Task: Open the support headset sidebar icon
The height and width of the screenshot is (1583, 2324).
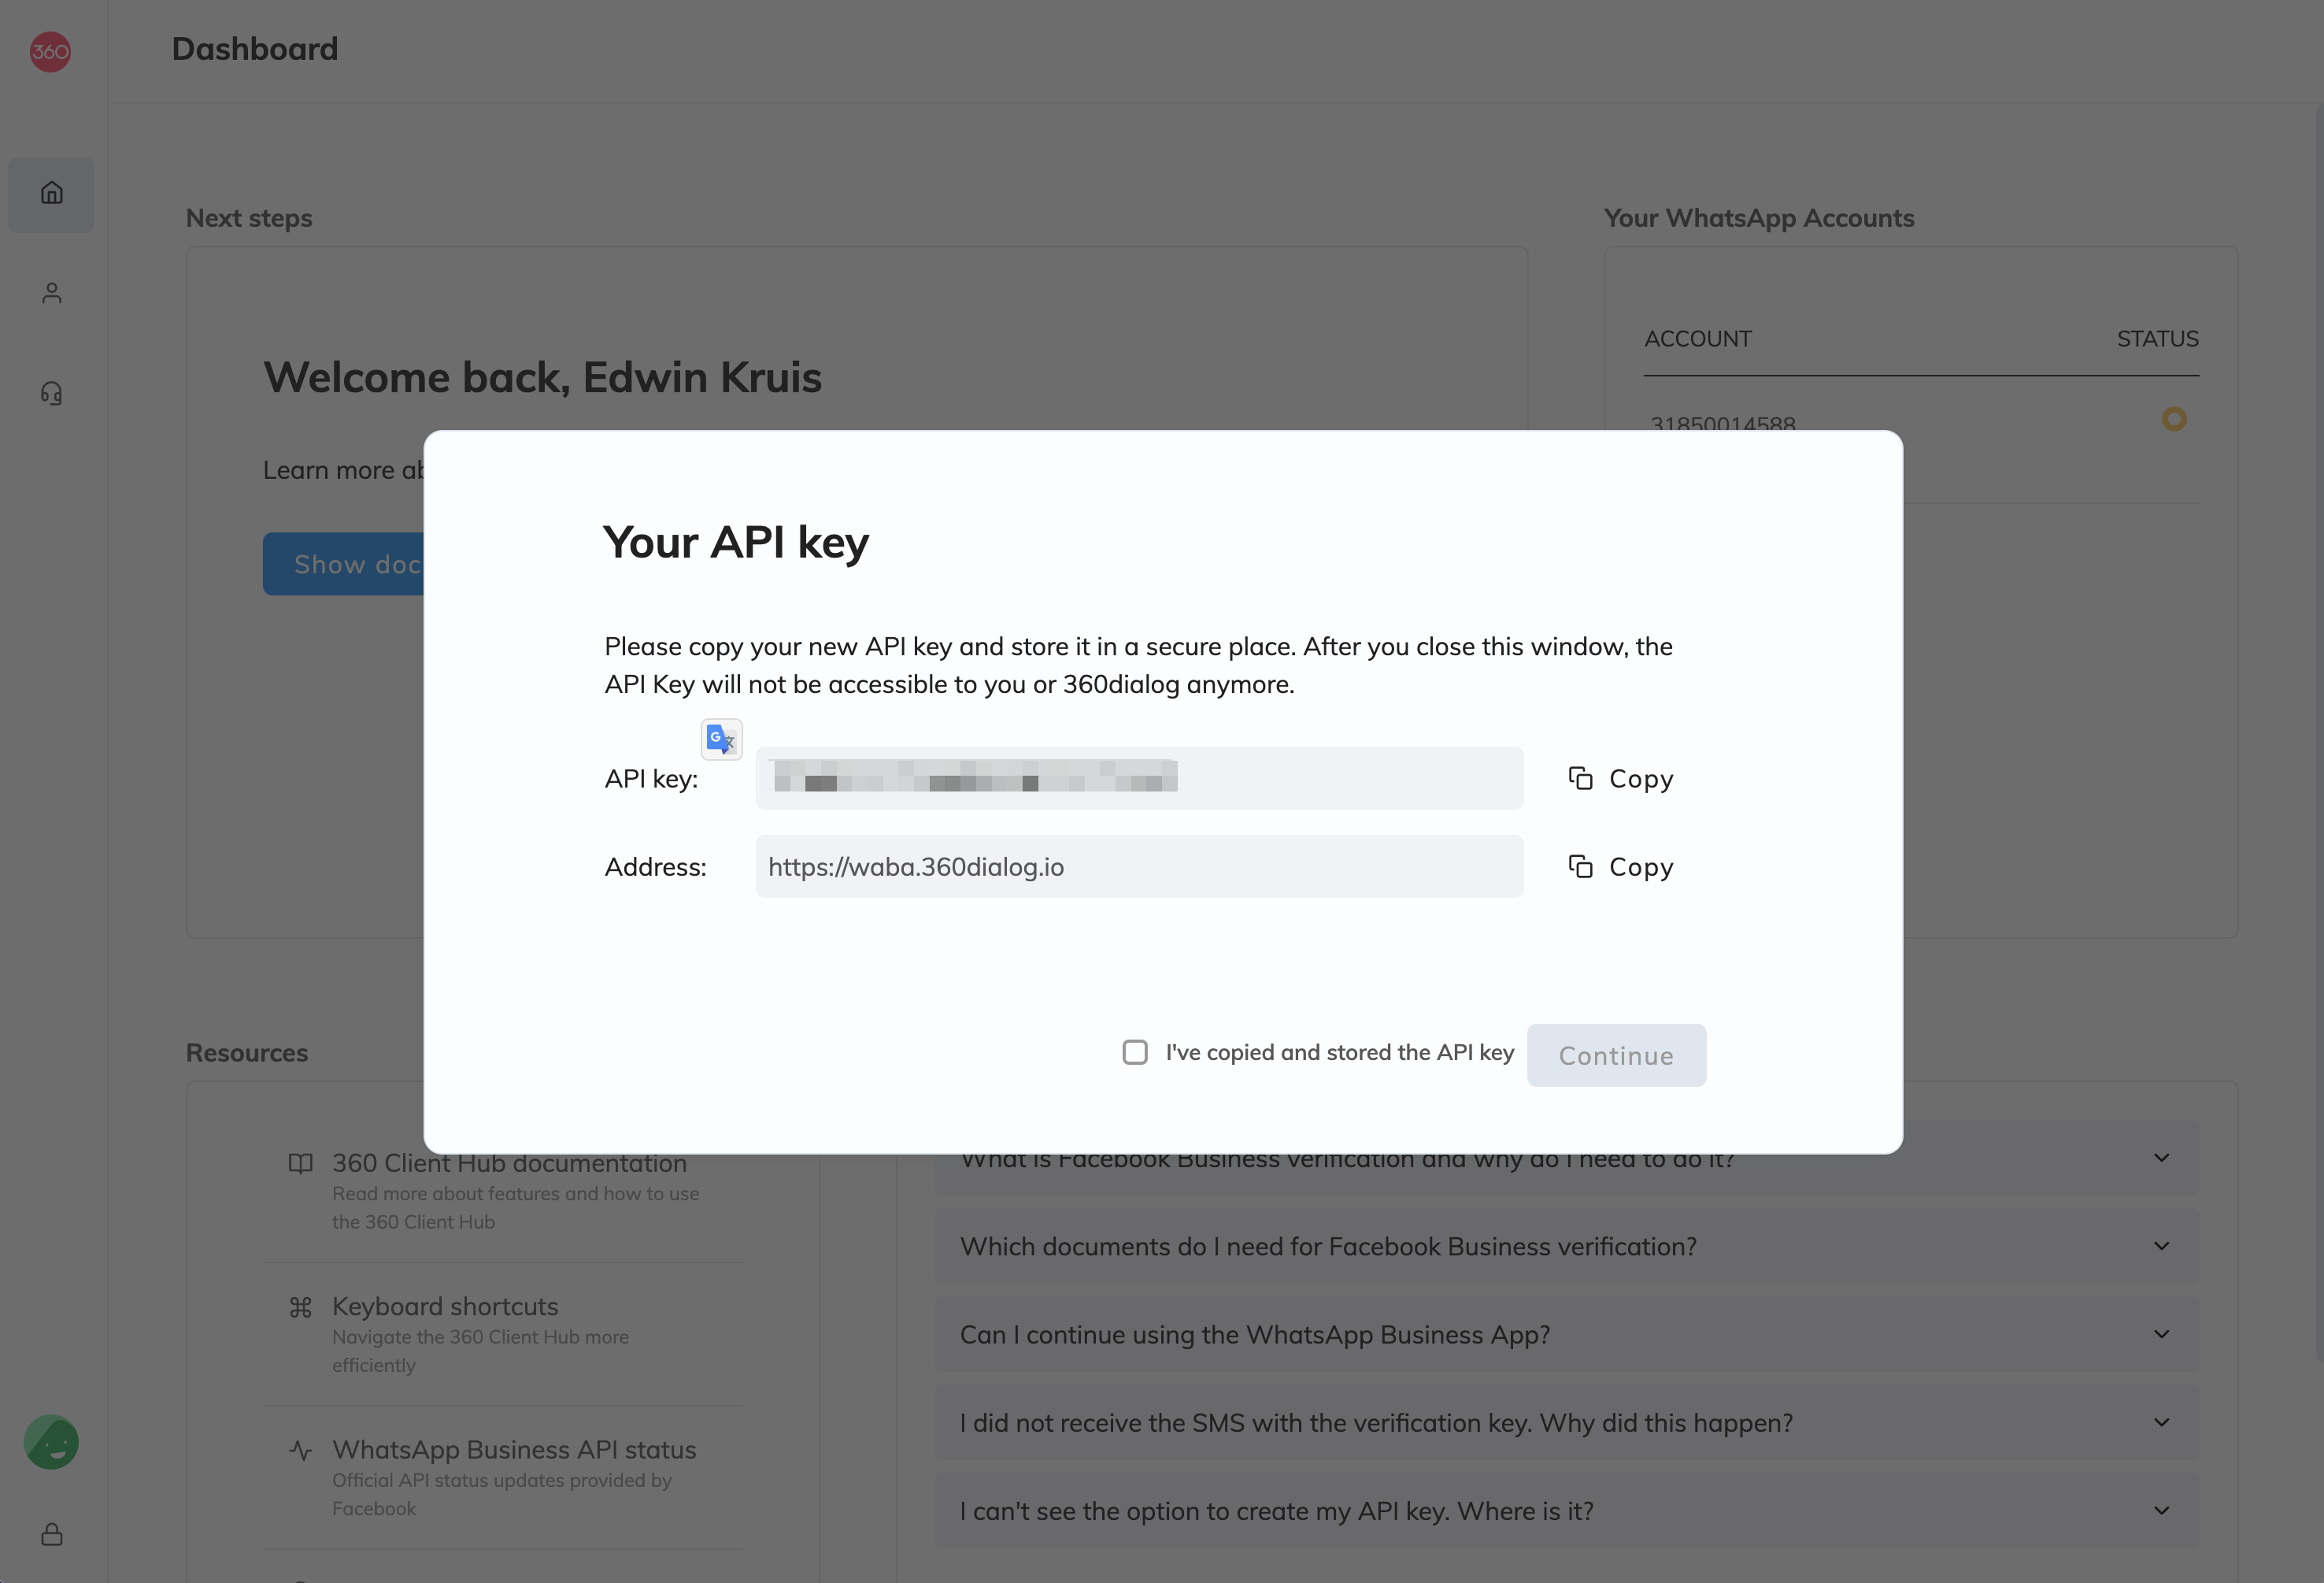Action: click(52, 393)
